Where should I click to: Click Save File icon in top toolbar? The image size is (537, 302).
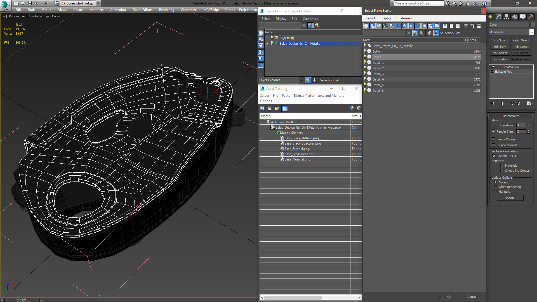tap(29, 3)
